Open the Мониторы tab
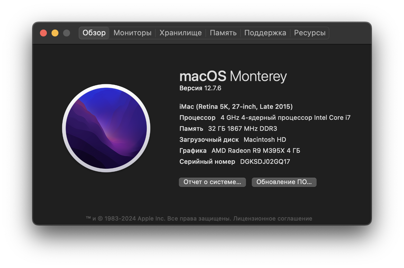Screen dimensions: 404x268 (x=133, y=33)
